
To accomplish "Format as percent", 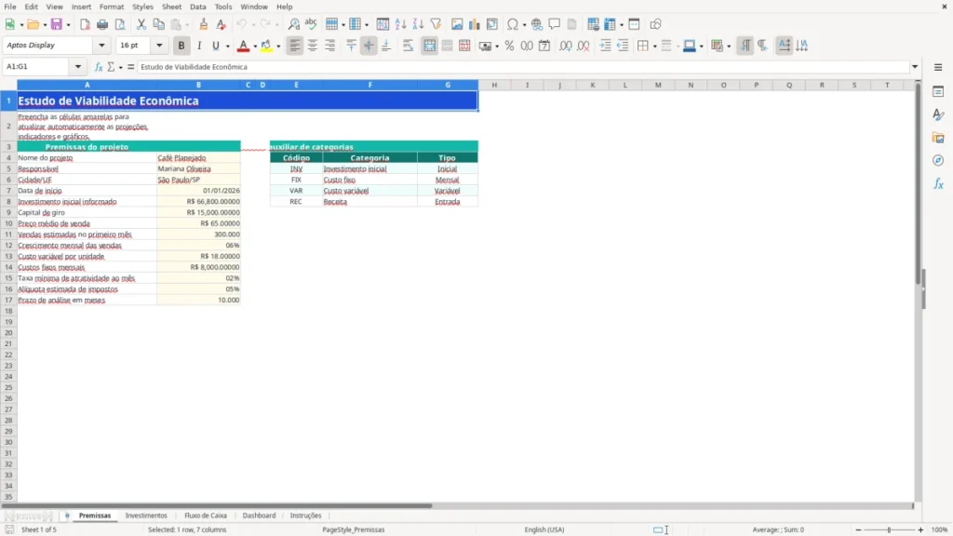I will [x=509, y=46].
